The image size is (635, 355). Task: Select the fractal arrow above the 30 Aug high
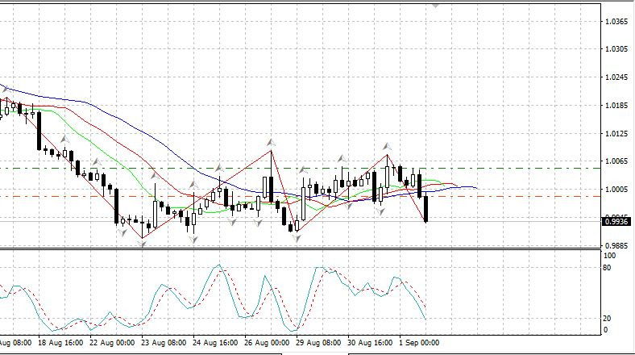click(388, 147)
